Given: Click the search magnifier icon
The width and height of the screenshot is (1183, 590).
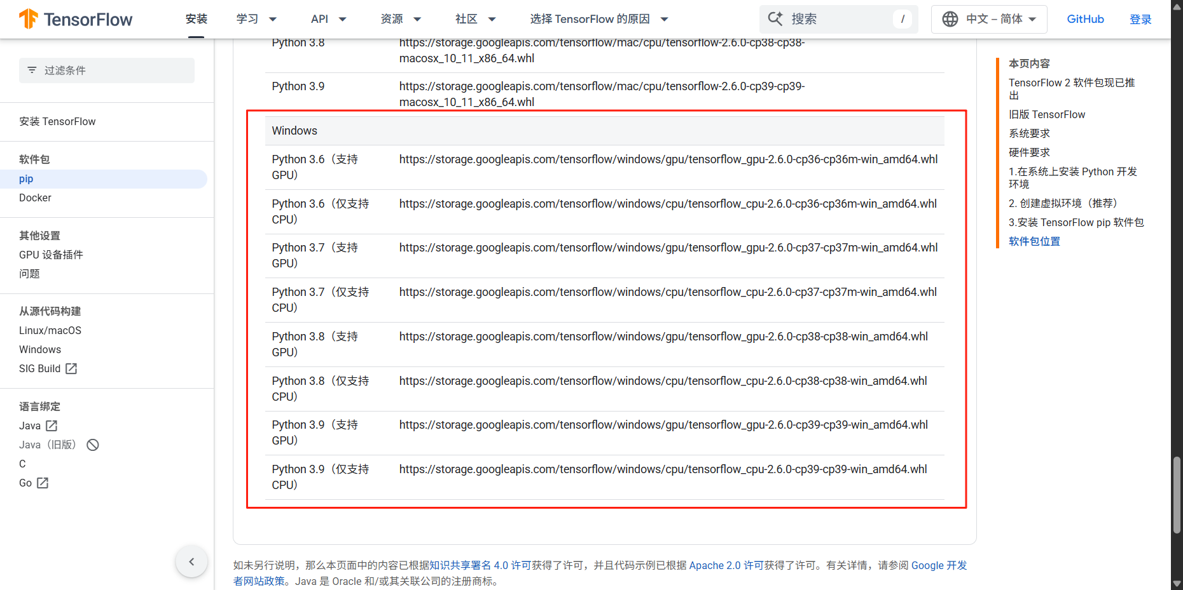Looking at the screenshot, I should tap(775, 19).
